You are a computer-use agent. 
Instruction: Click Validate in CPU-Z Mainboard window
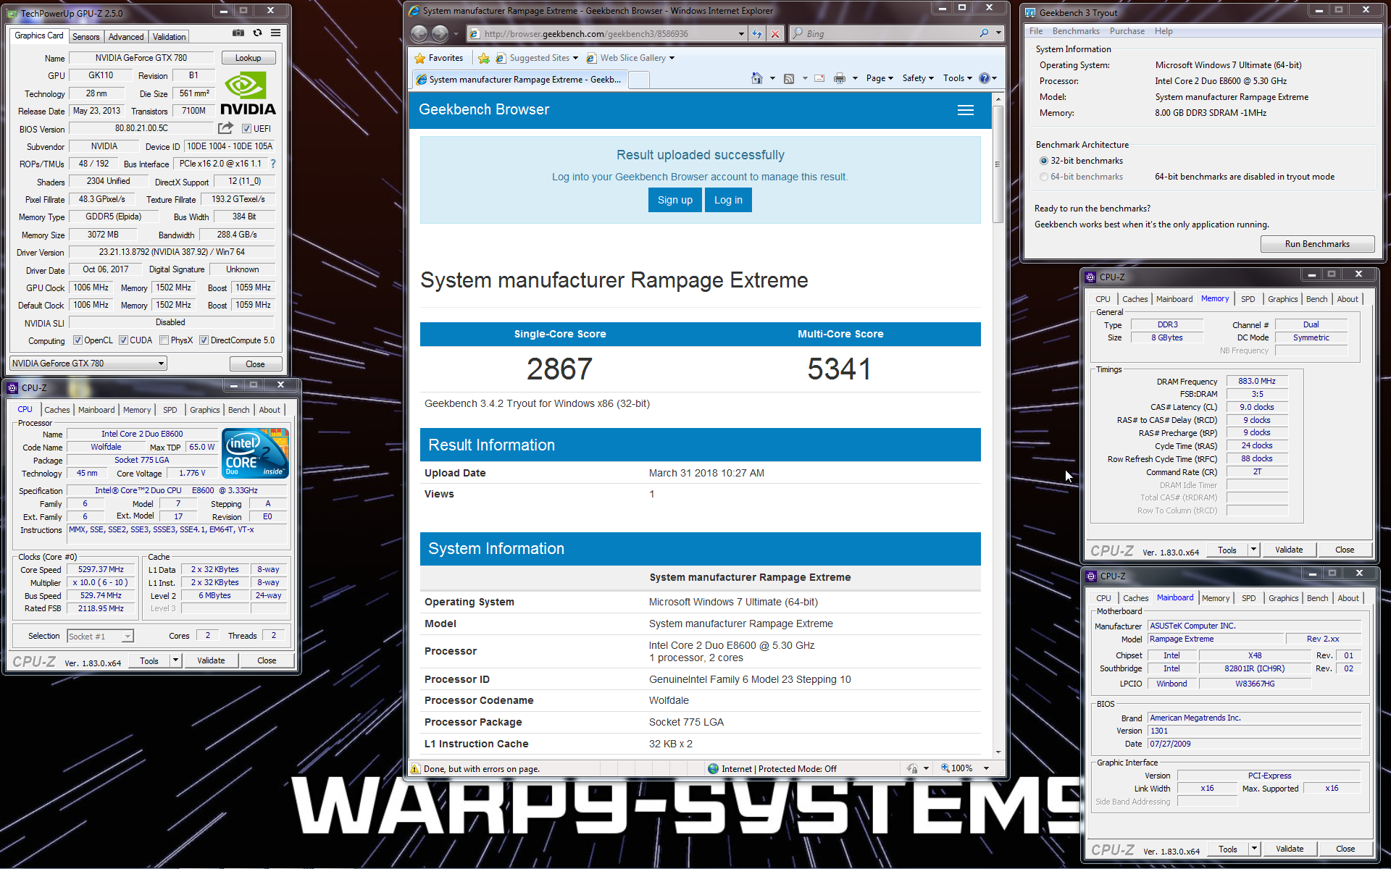(1290, 849)
